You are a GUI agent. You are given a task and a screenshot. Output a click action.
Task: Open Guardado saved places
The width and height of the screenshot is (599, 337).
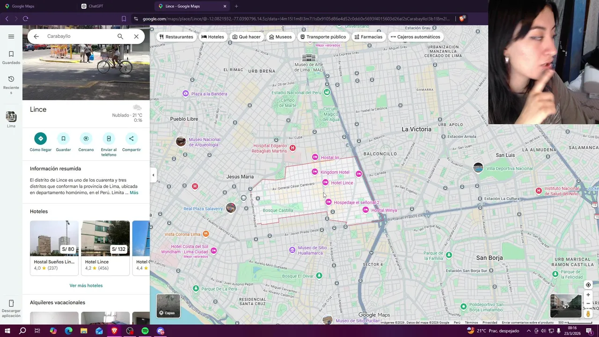[x=11, y=58]
